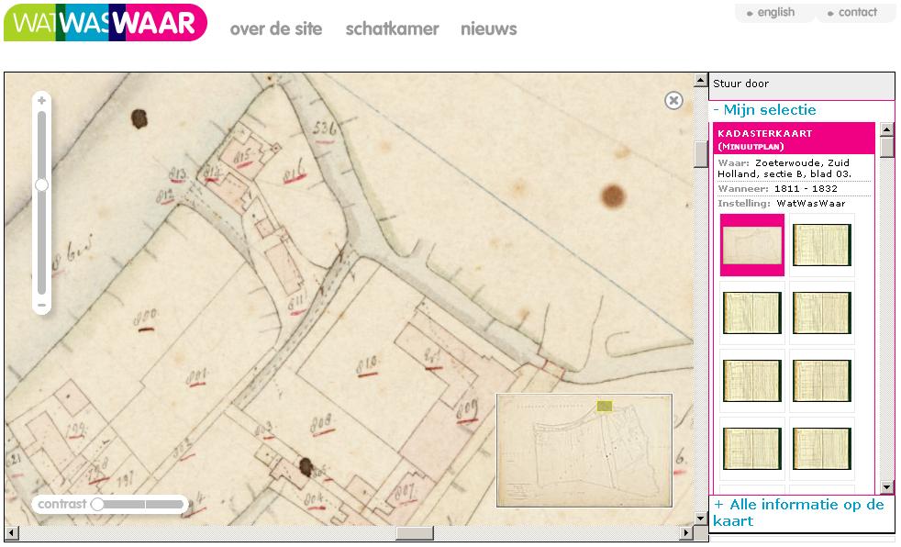
Task: Open the 'schatkamer' menu item
Action: click(x=392, y=28)
